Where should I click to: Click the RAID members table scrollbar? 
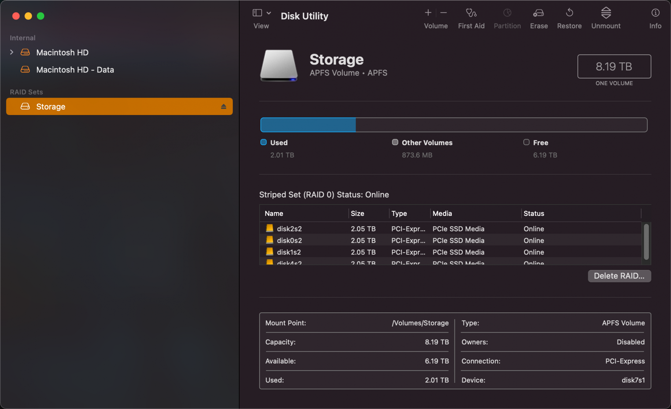(646, 242)
